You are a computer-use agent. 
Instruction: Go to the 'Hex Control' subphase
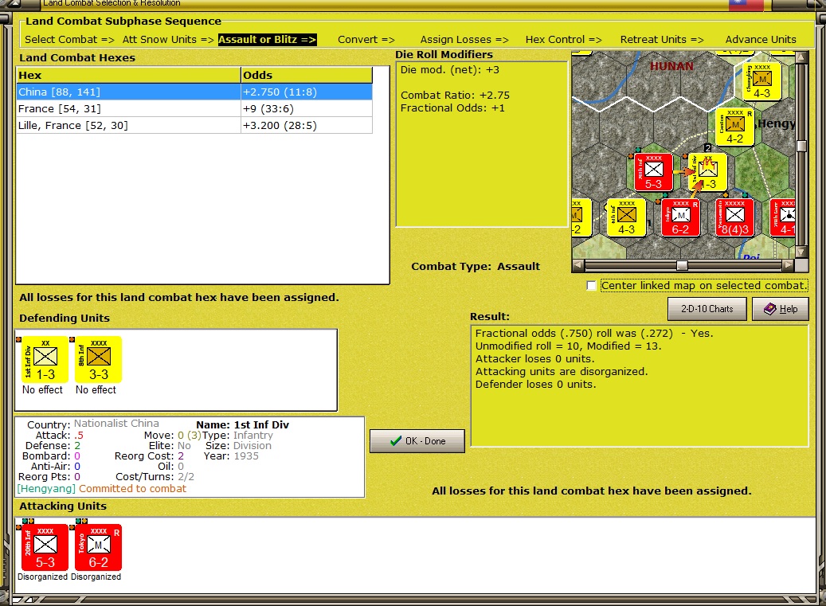pos(563,40)
